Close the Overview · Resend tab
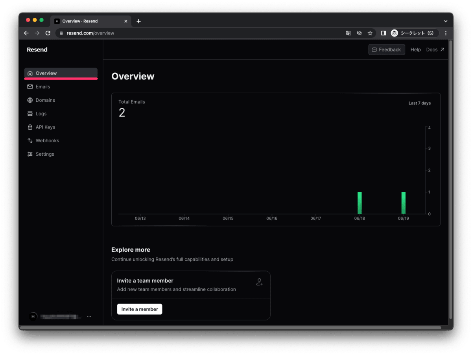The image size is (472, 355). [x=126, y=21]
